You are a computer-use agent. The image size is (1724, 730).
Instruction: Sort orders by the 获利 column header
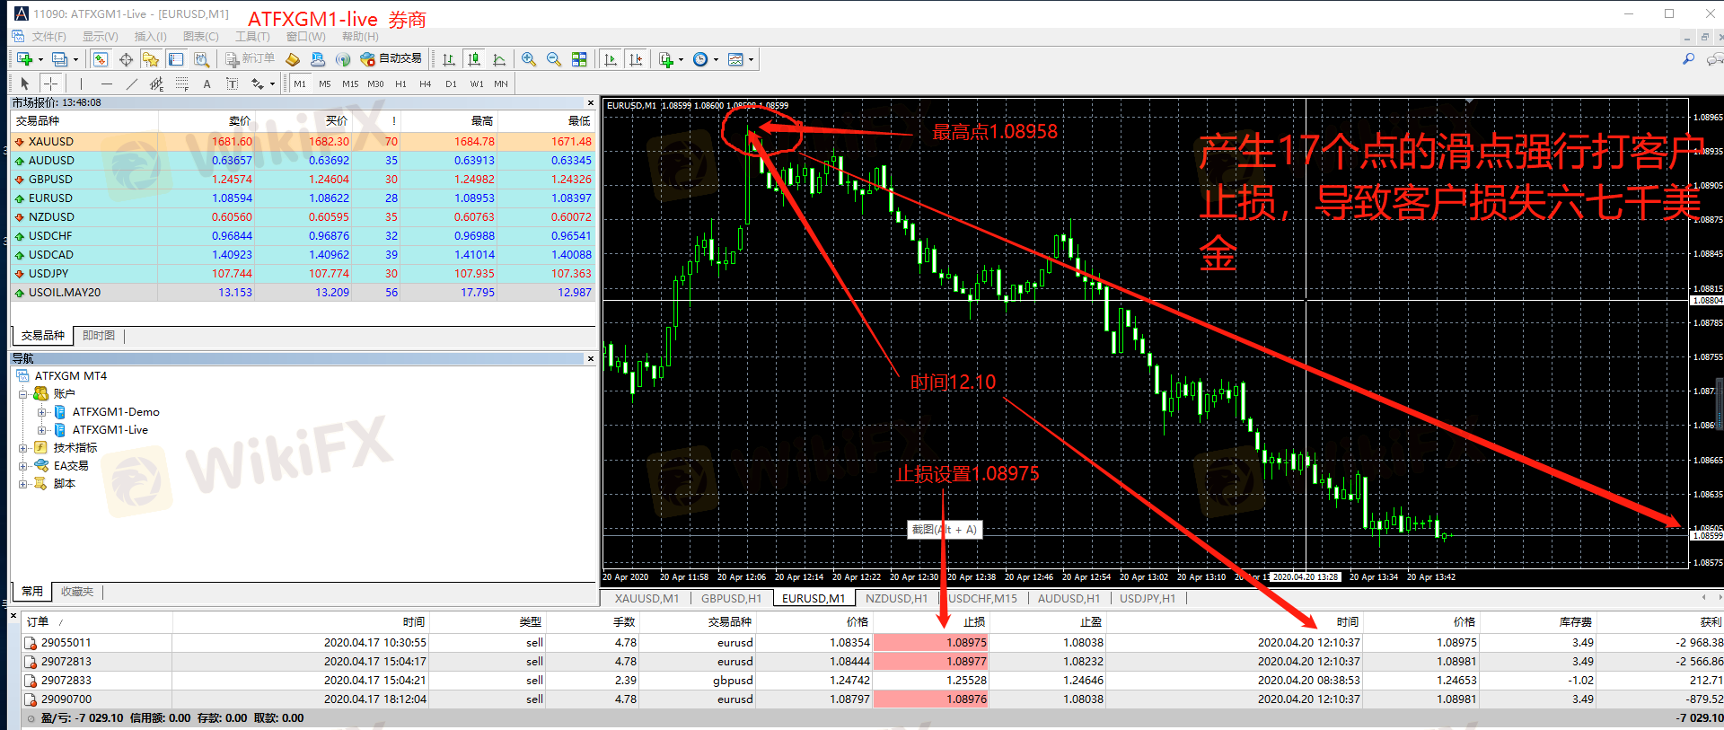[x=1660, y=621]
